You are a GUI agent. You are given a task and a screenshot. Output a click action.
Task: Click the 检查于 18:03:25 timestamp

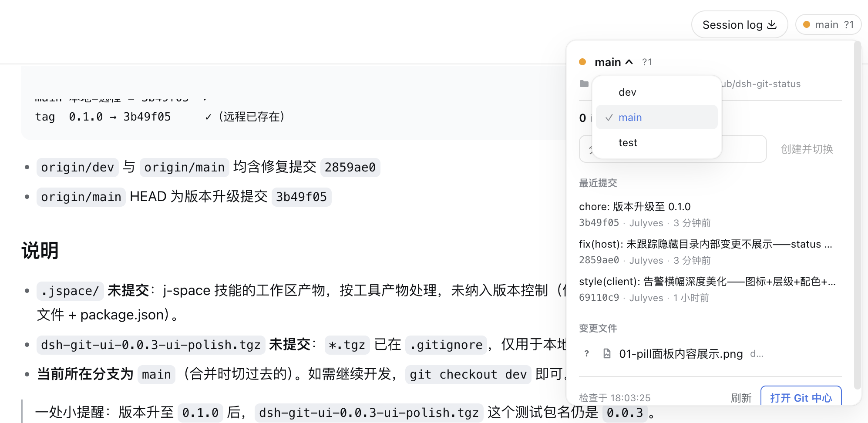click(615, 398)
